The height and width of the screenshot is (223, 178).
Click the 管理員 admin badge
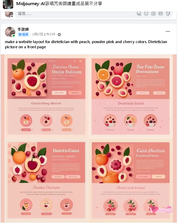[x=24, y=35]
